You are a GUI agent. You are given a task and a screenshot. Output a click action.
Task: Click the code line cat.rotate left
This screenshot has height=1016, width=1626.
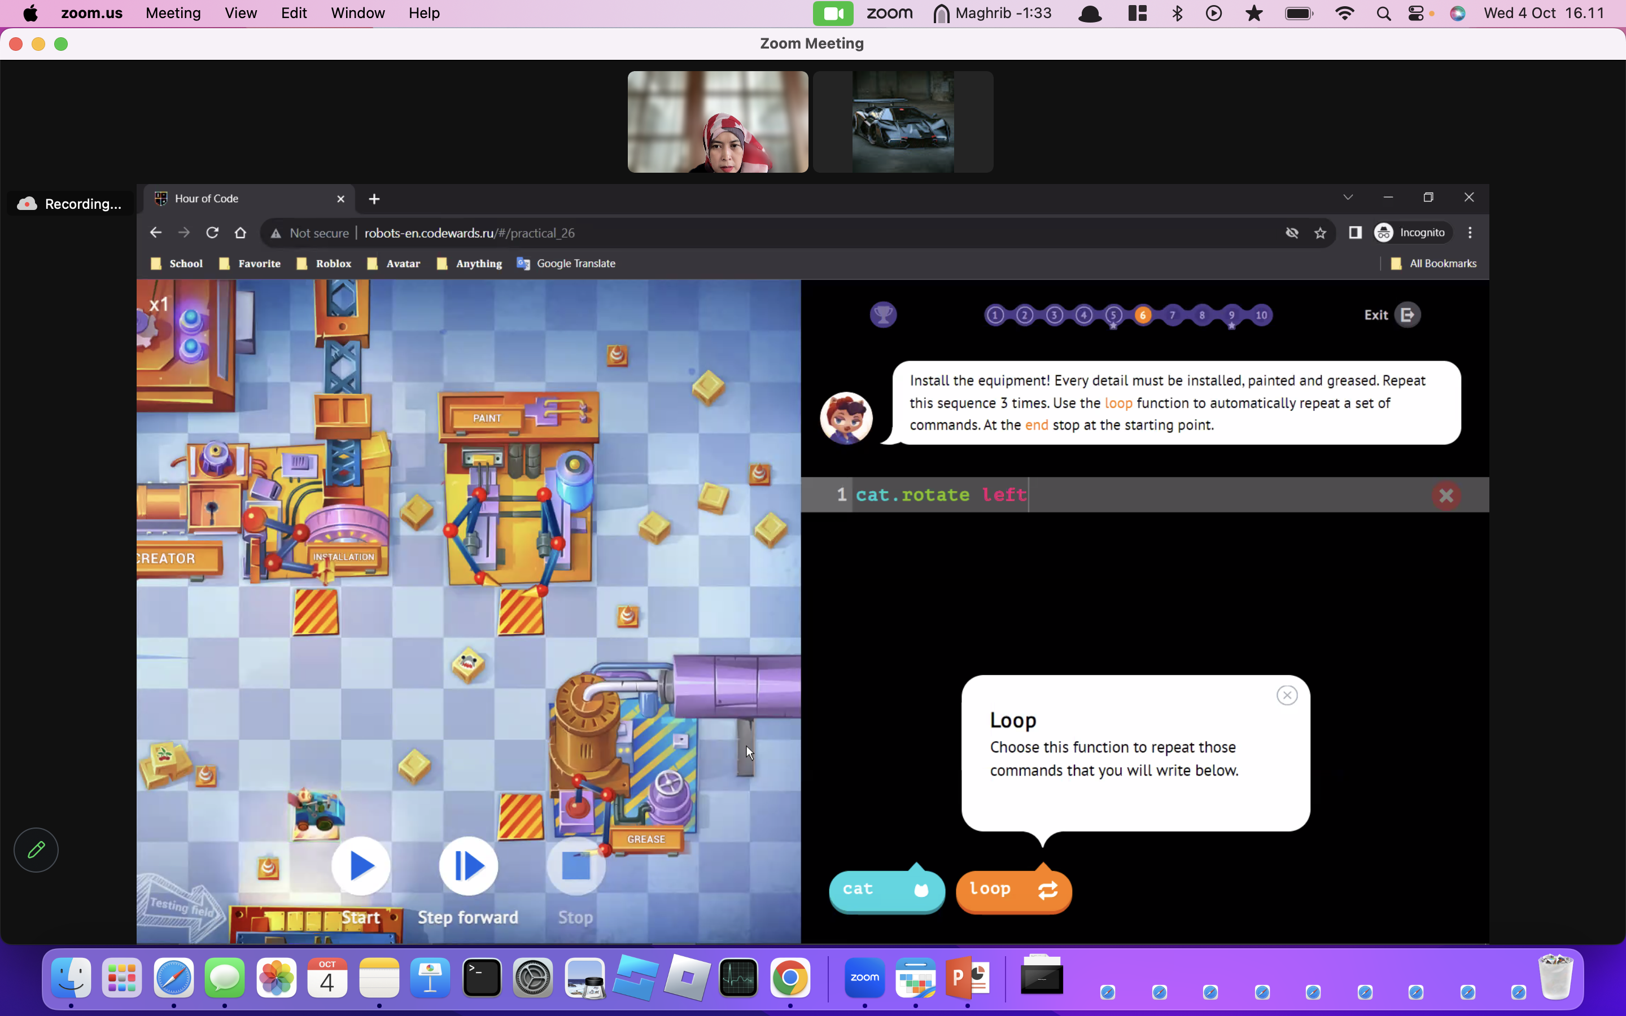tap(941, 495)
